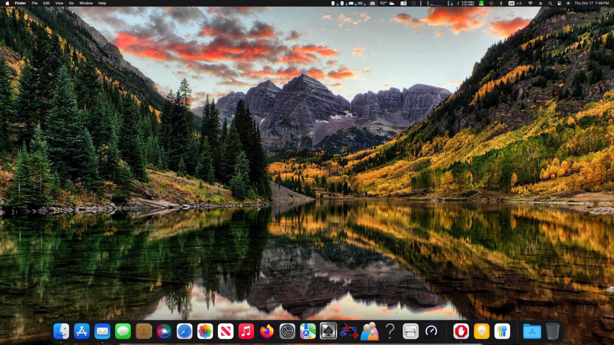The width and height of the screenshot is (614, 345).
Task: Open the Window menu
Action: pos(86,3)
